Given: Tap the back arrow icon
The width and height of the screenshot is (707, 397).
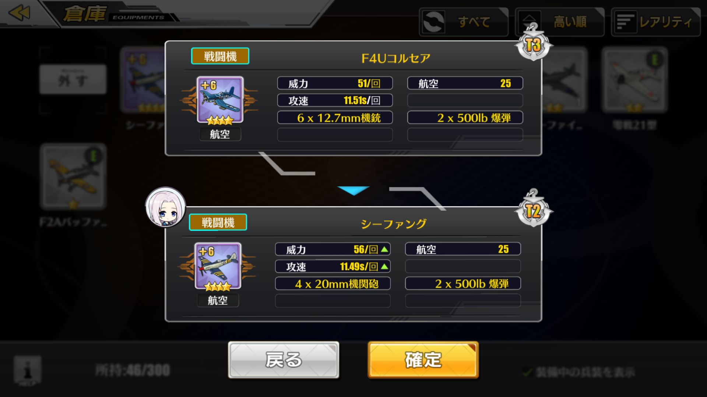Looking at the screenshot, I should (19, 13).
